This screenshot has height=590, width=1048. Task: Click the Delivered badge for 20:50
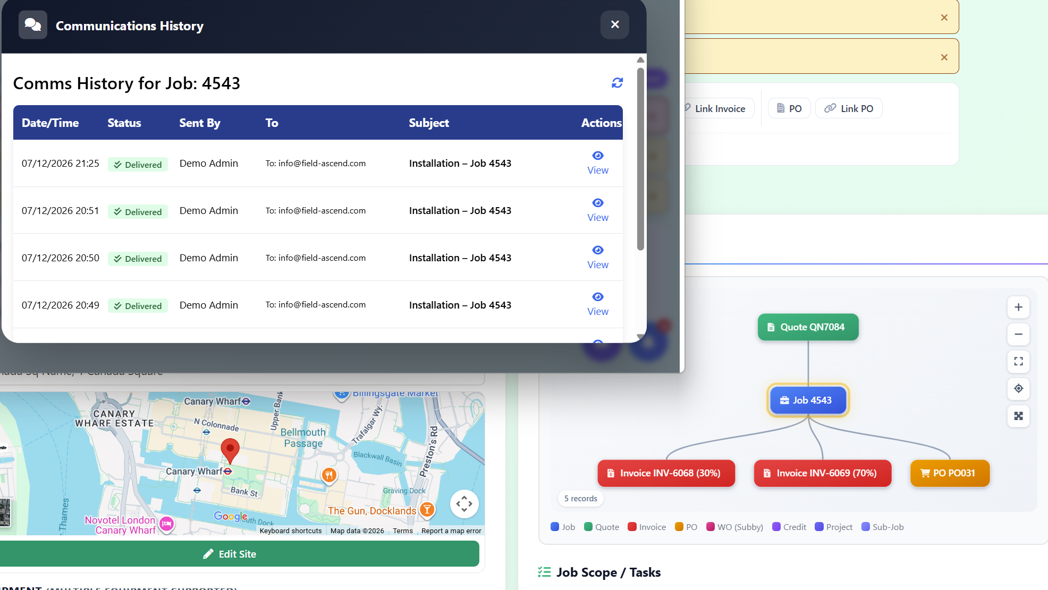(x=138, y=259)
